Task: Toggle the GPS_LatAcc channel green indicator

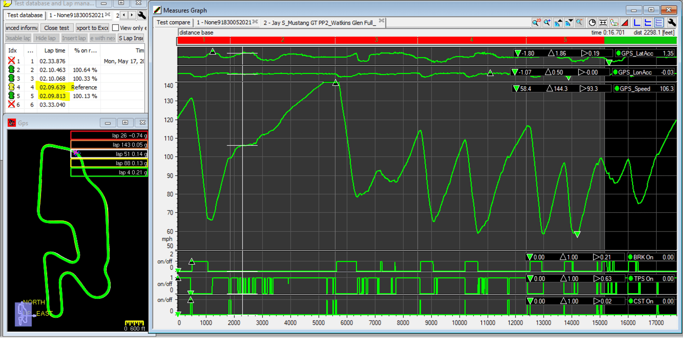Action: (x=618, y=53)
